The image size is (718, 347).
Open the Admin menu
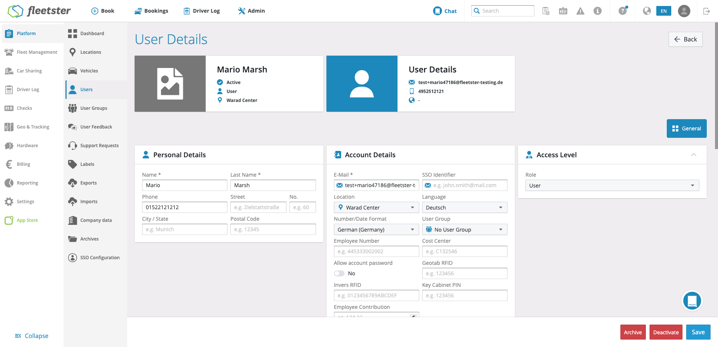pyautogui.click(x=252, y=11)
